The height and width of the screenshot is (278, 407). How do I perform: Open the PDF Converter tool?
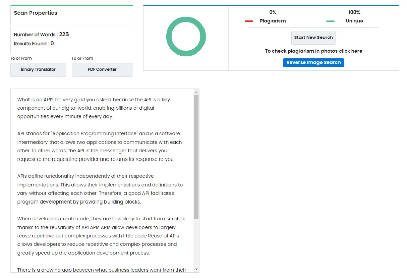point(102,69)
